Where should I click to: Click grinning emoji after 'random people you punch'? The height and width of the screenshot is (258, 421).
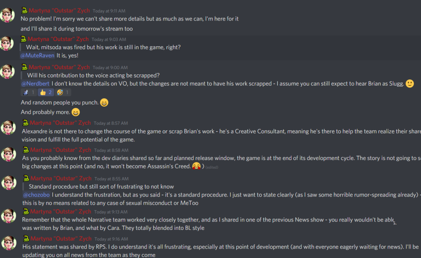(x=104, y=103)
